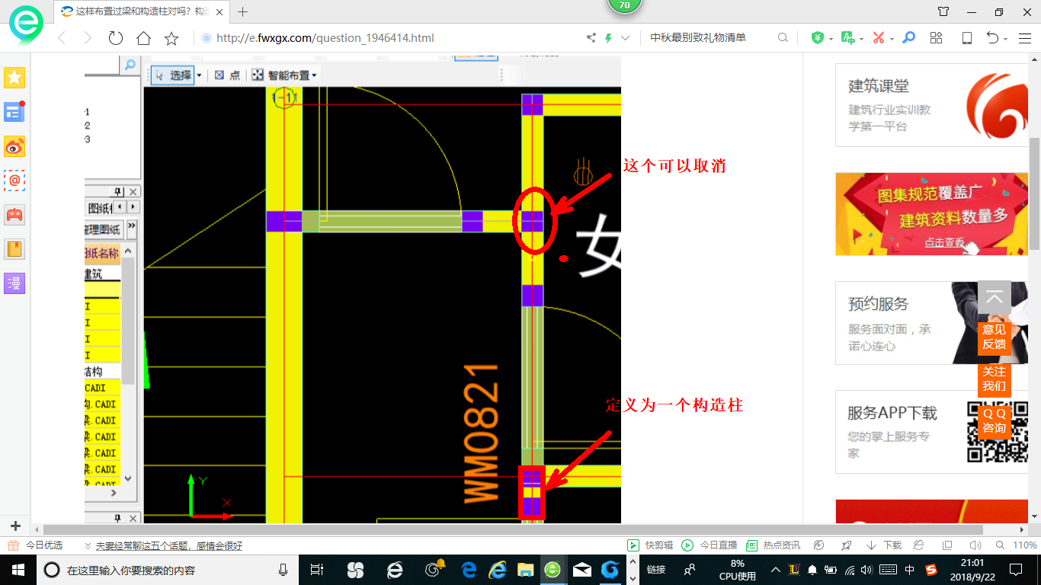Expand the screenshot tool dropdown arrow
1041x585 pixels.
892,39
